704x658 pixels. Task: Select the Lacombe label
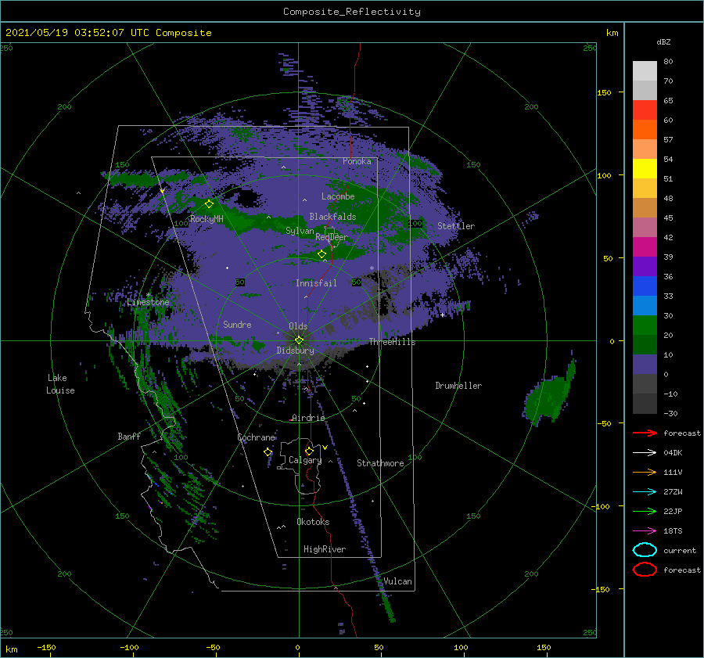338,196
